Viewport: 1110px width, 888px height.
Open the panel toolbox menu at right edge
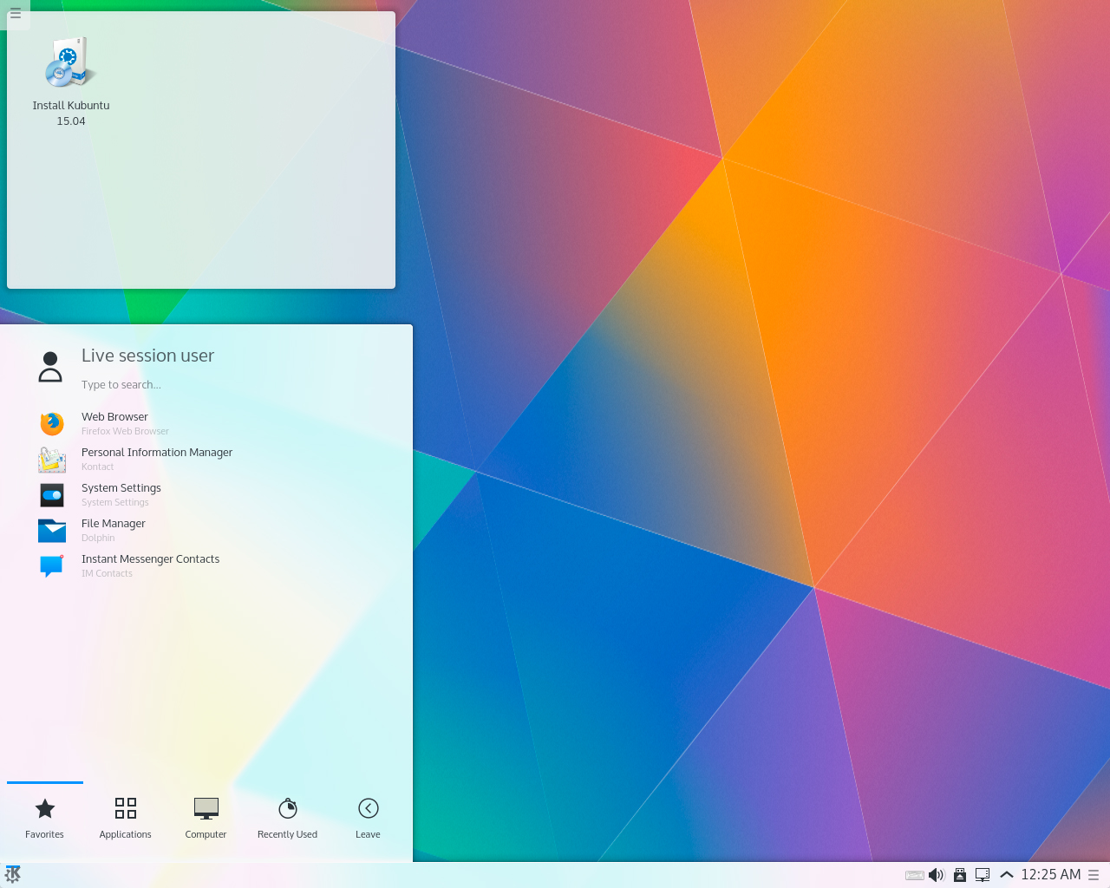[x=1094, y=875]
